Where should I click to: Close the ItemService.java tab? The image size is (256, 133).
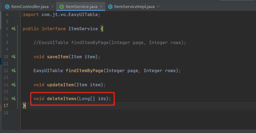[x=101, y=6]
